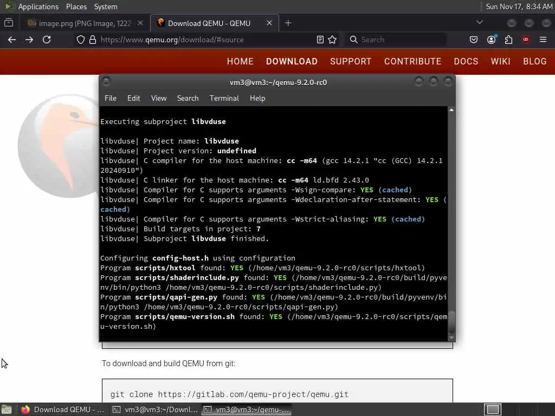Expand the list all tabs dropdown

point(480,22)
